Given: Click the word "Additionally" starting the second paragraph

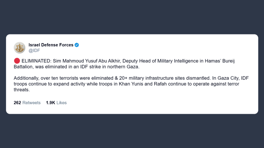Looking at the screenshot, I should click(27, 78).
